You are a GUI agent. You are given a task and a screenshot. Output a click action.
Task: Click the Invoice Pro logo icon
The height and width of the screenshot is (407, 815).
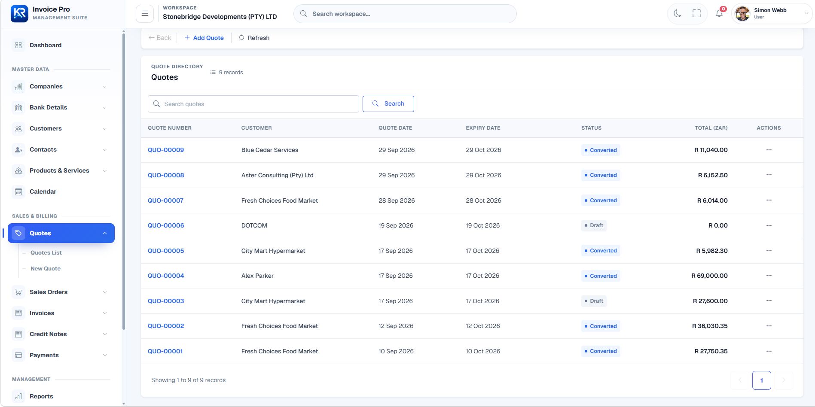pos(19,13)
